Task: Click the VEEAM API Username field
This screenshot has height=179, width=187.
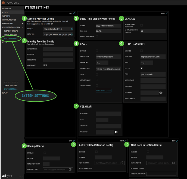Action: click(x=108, y=126)
